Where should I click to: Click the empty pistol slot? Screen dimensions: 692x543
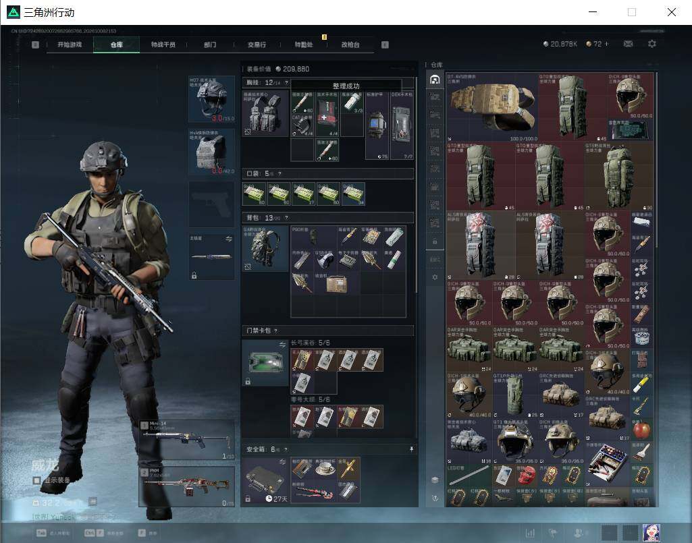[212, 204]
